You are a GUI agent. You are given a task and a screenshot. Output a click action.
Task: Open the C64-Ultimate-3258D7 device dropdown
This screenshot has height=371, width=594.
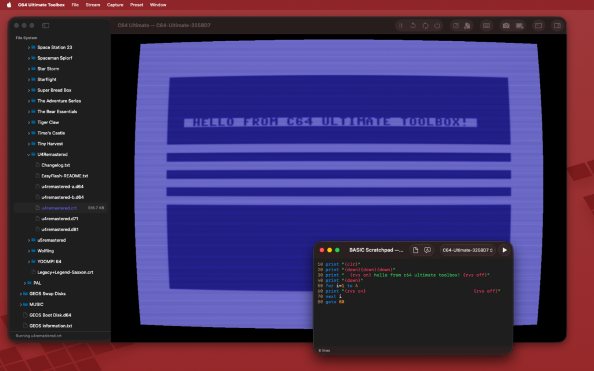[468, 250]
